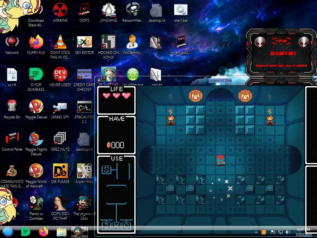
Task: Click the S item slot under USE
Action: tap(106, 170)
